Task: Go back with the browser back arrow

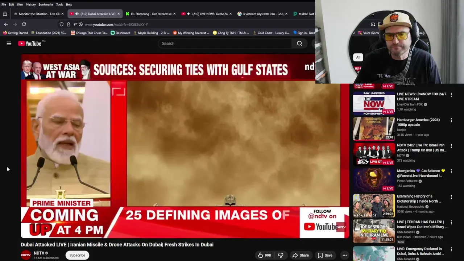Action: coord(6,24)
